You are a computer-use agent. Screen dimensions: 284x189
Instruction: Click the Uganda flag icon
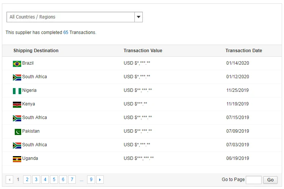pyautogui.click(x=17, y=159)
